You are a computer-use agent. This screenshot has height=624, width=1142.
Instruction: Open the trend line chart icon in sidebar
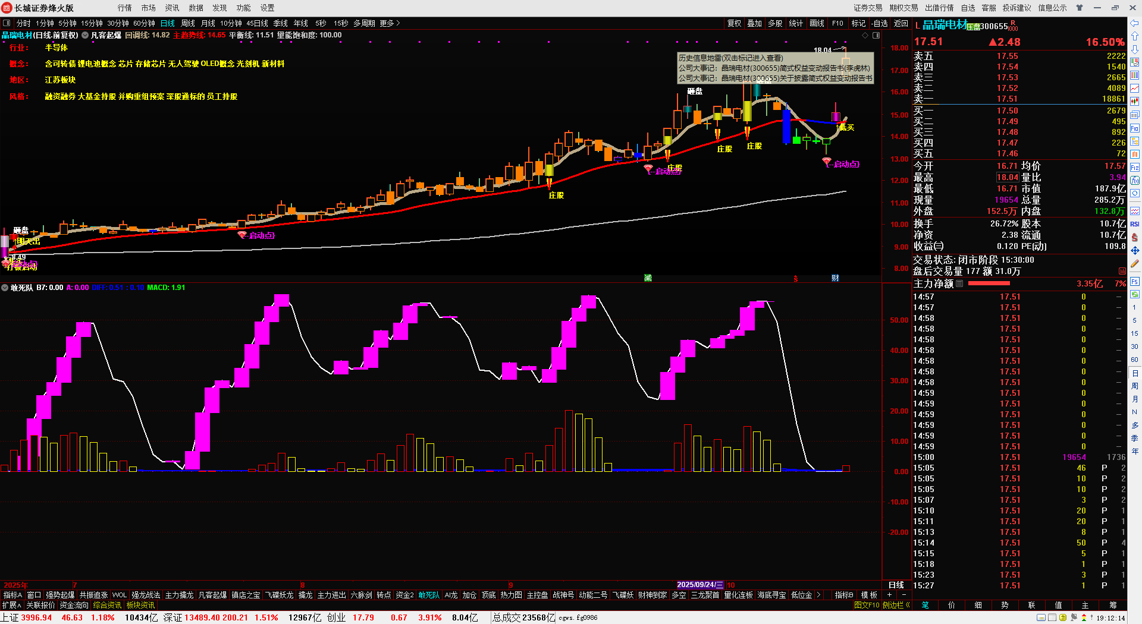coord(1134,89)
